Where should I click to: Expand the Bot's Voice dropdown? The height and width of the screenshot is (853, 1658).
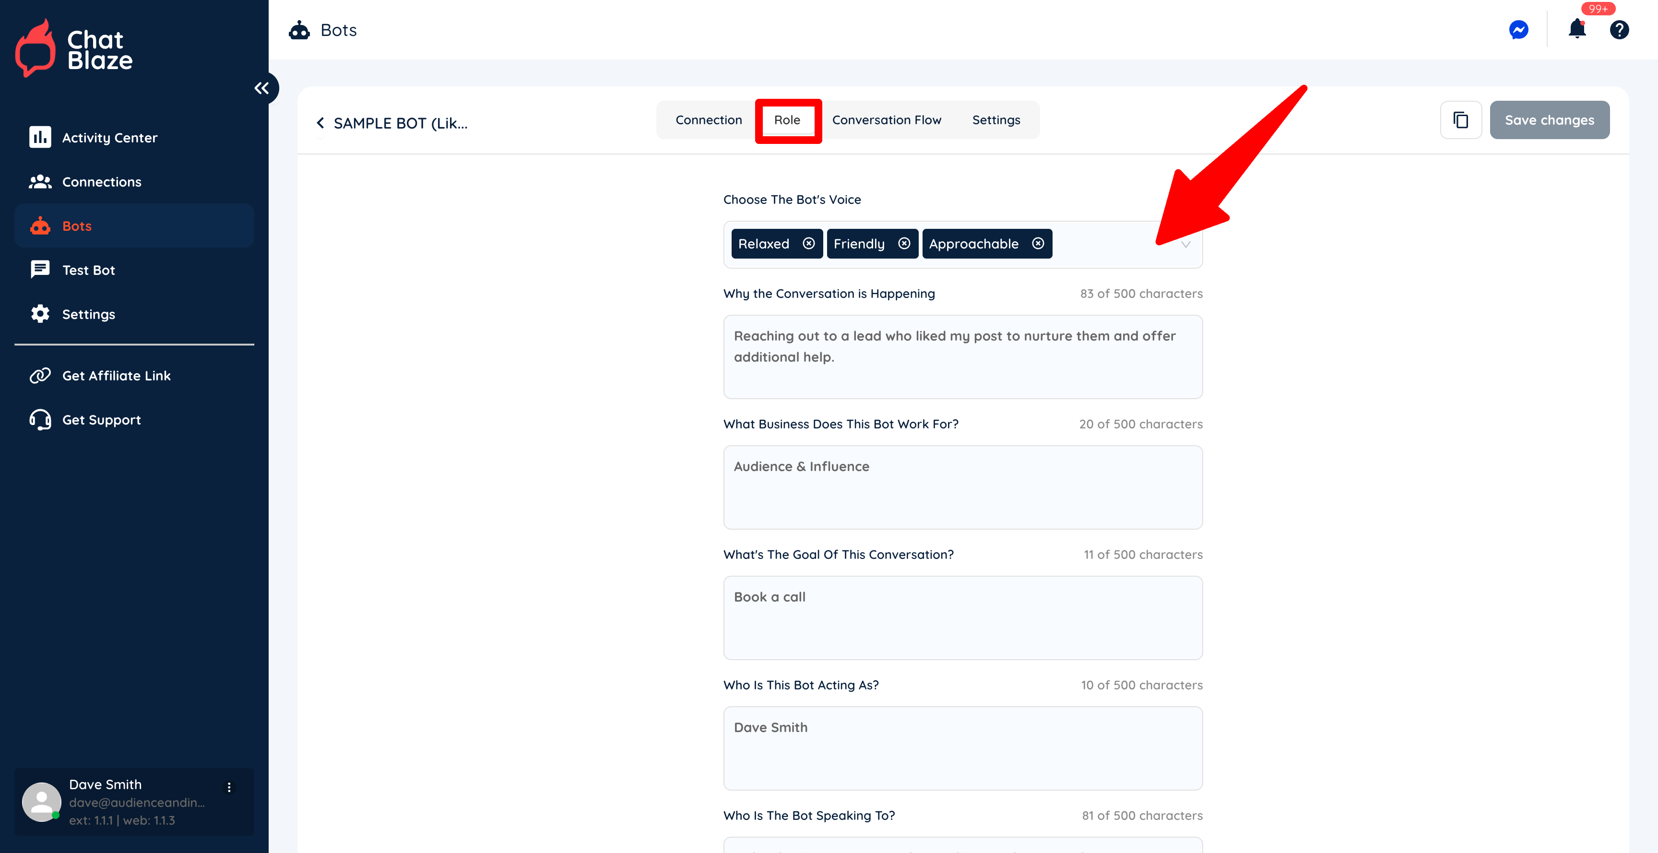tap(1185, 245)
